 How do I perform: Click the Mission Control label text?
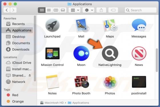tap(52, 65)
